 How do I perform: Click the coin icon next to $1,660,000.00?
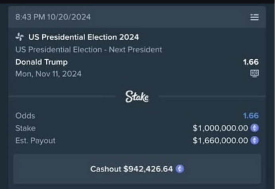coord(255,141)
